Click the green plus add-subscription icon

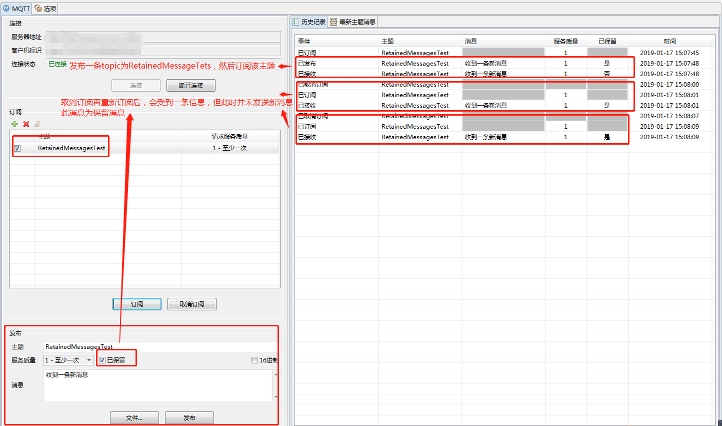(x=14, y=124)
